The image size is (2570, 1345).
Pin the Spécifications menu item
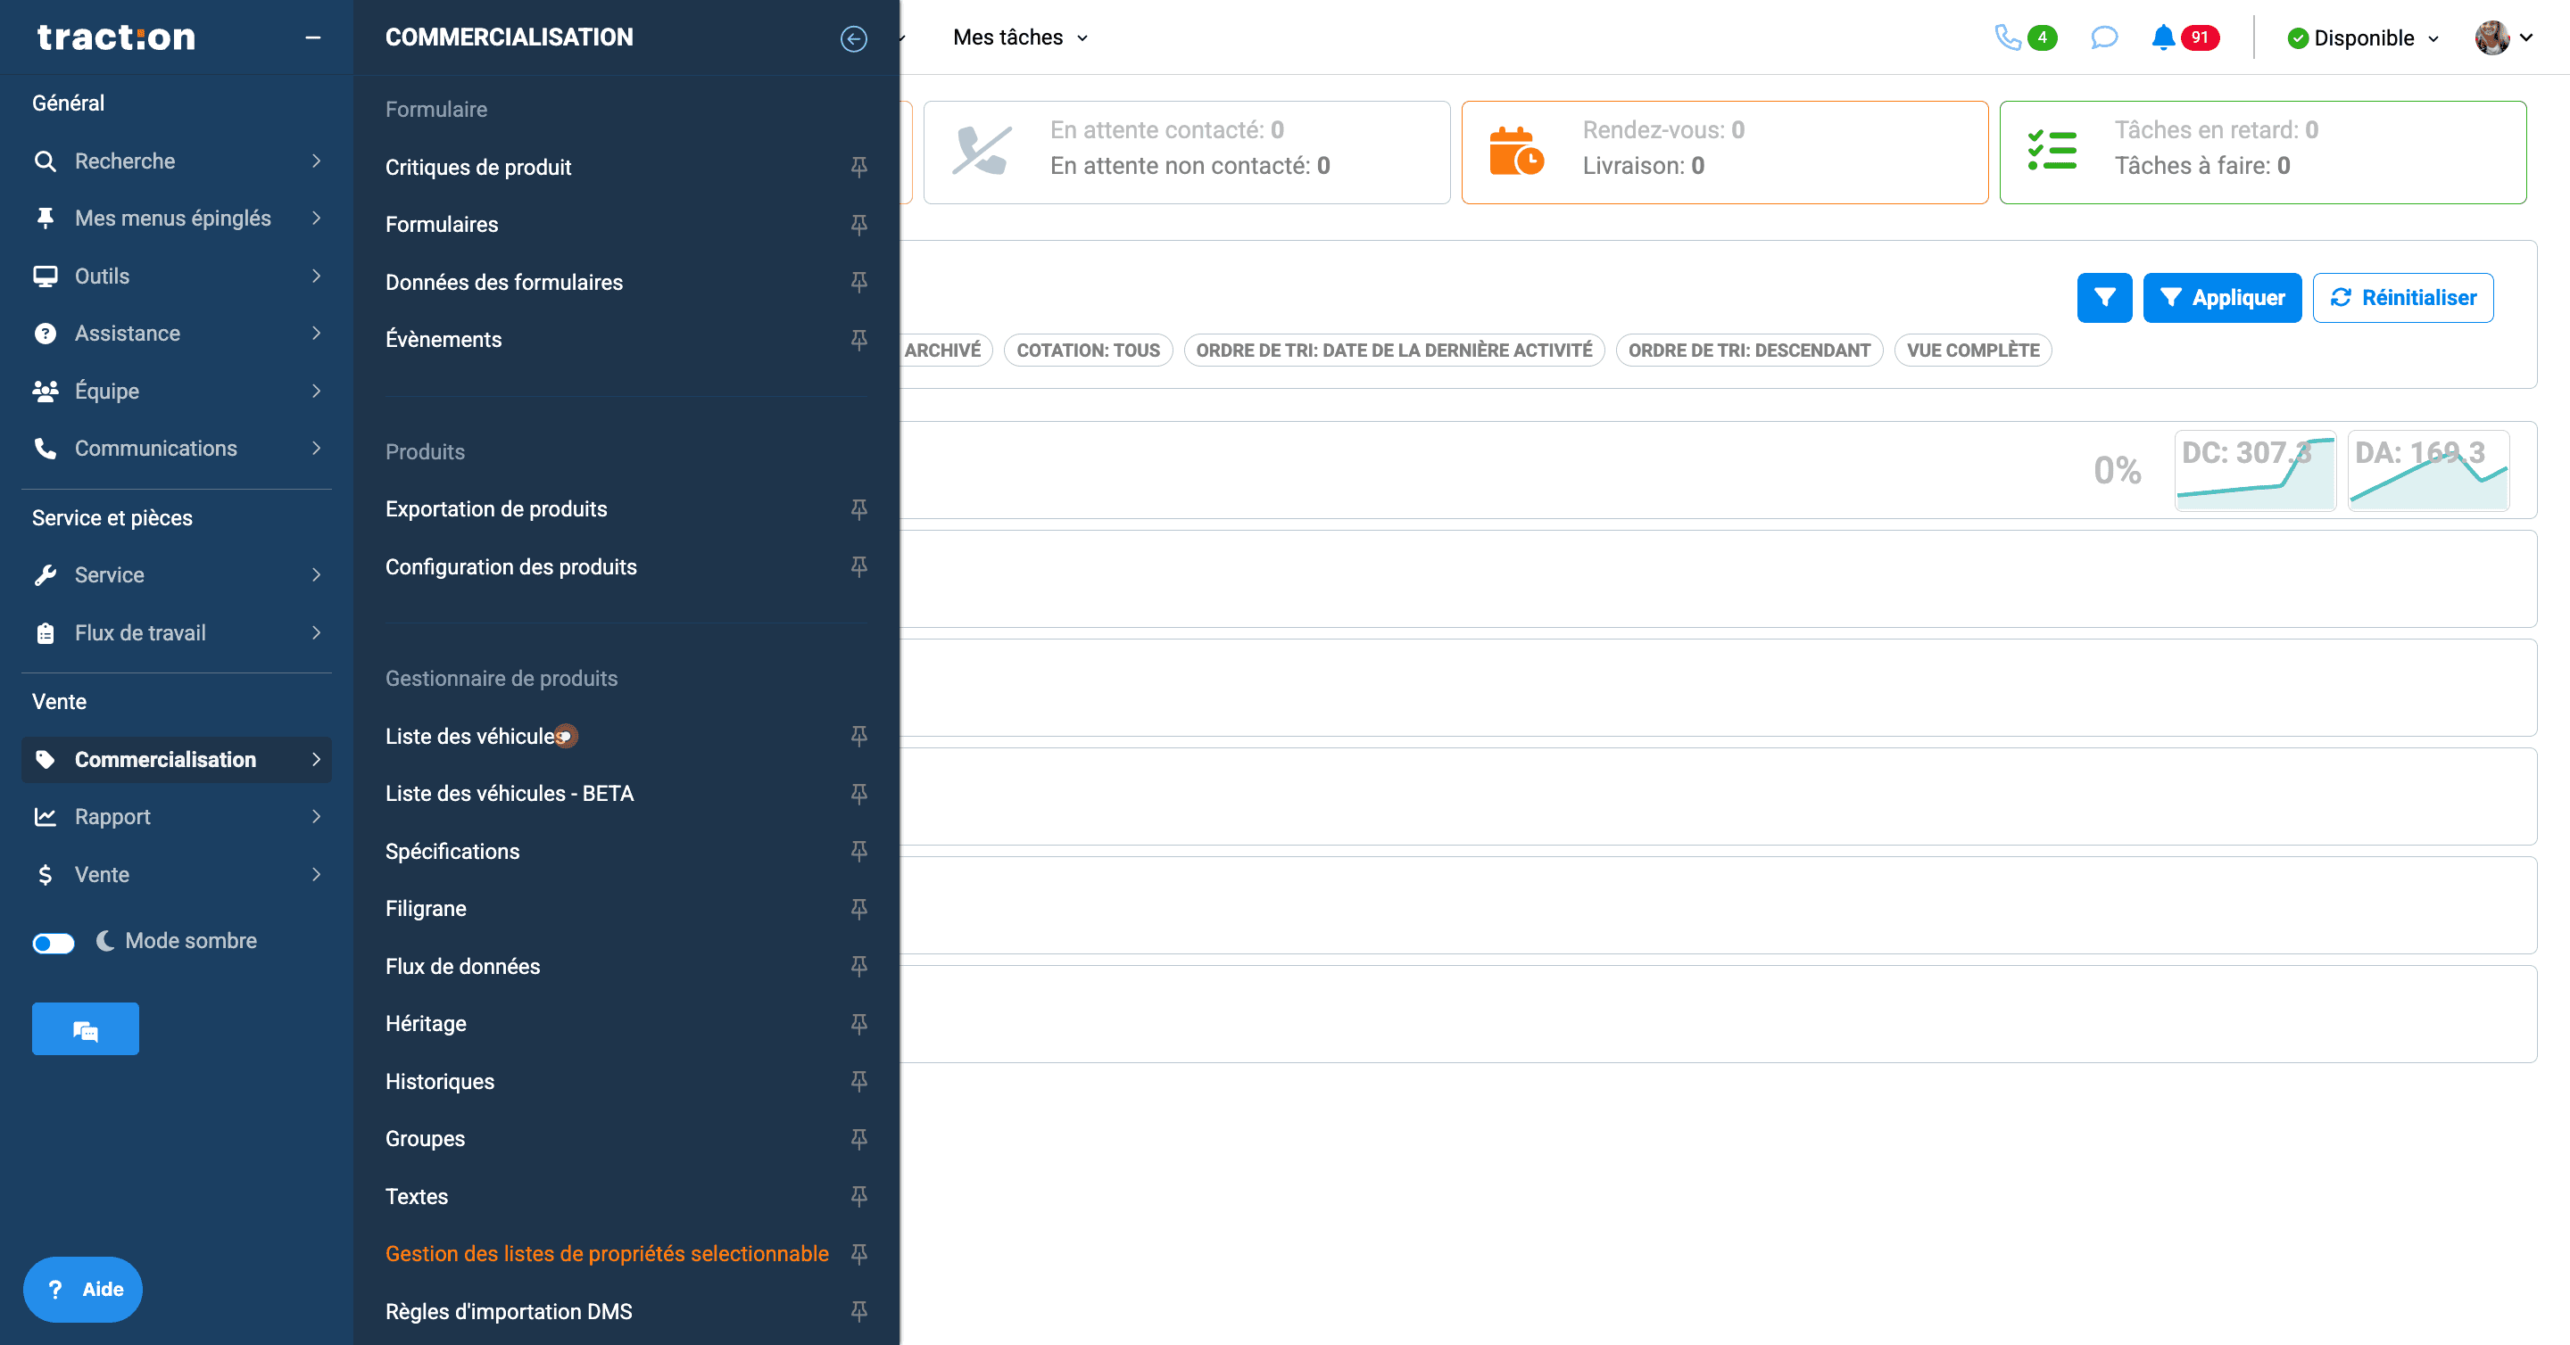tap(858, 851)
